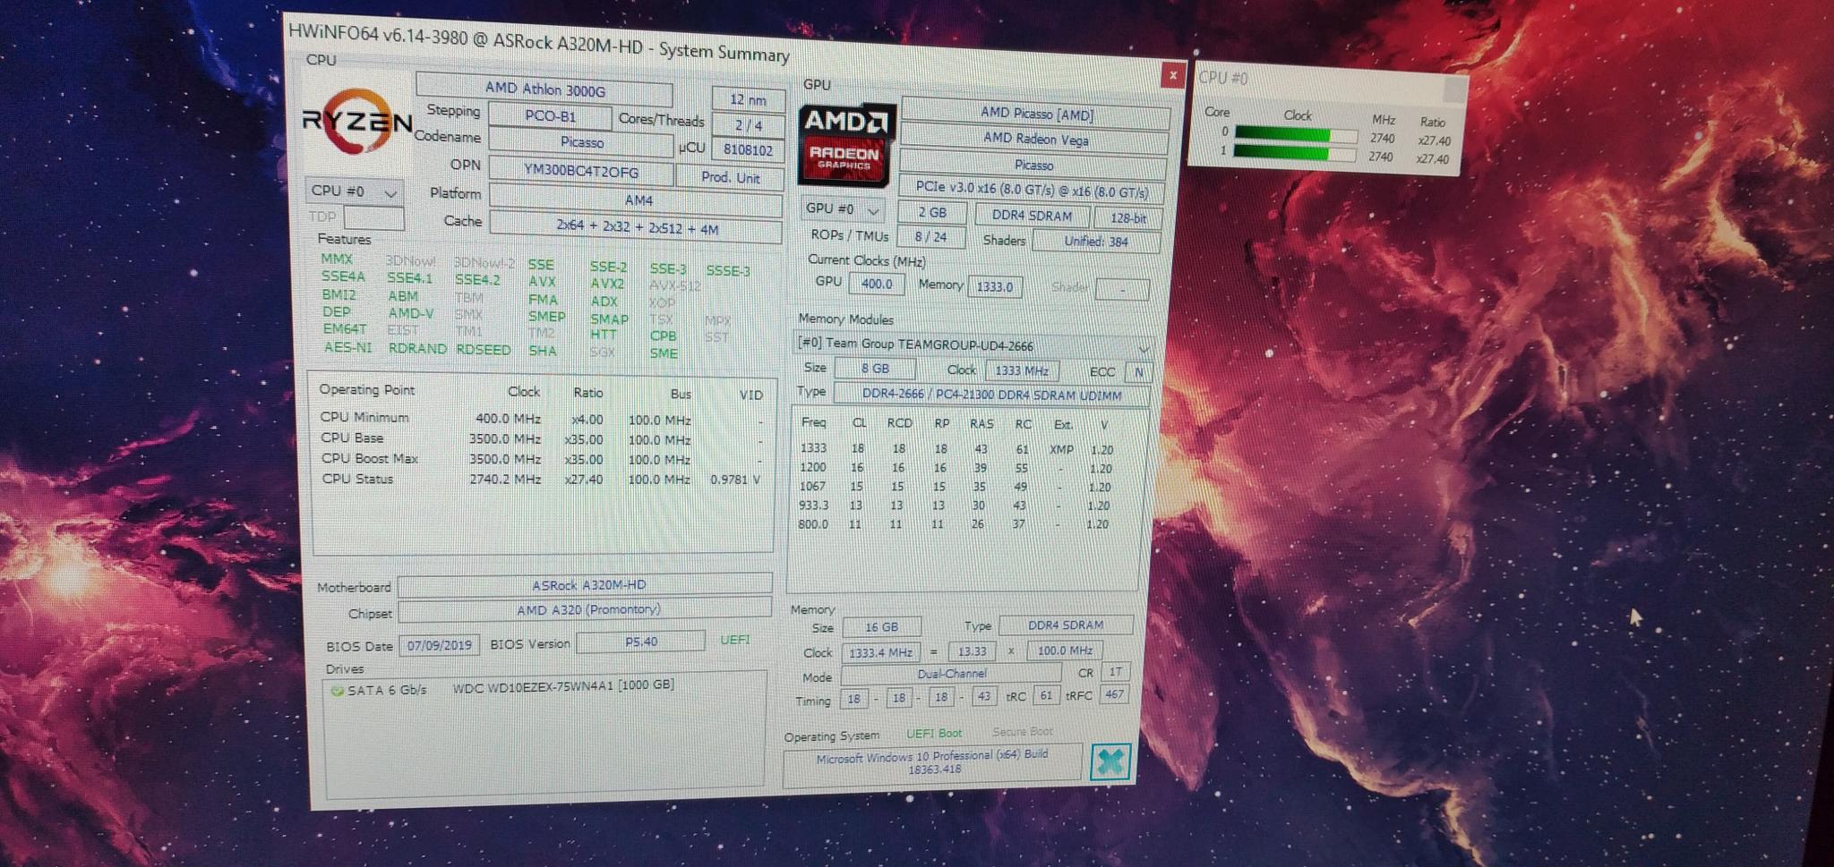Click the 1333 XMP memory timing row
1834x867 pixels.
pyautogui.click(x=956, y=449)
